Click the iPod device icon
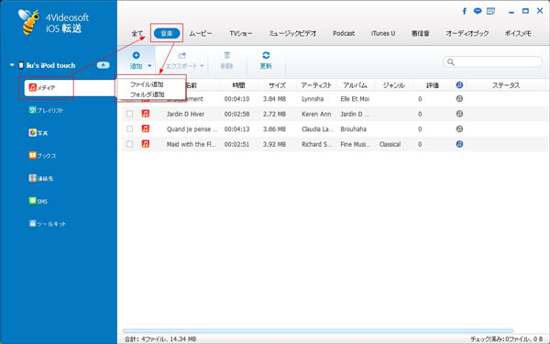The height and width of the screenshot is (344, 550). (x=21, y=65)
